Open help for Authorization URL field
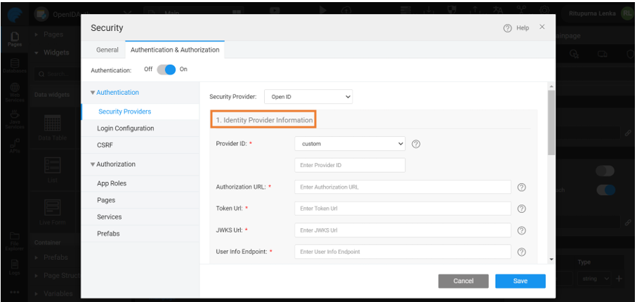Screen dimensions: 637x302 (x=522, y=188)
